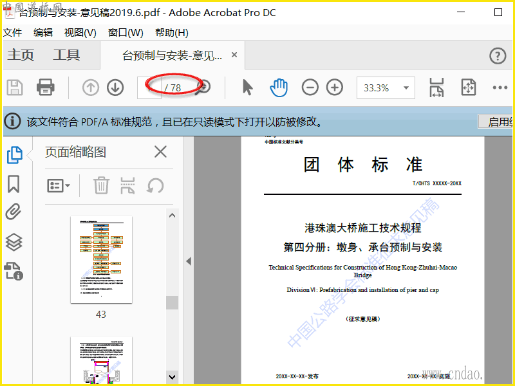515x386 pixels.
Task: Minimize the Acrobat window
Action: click(461, 12)
